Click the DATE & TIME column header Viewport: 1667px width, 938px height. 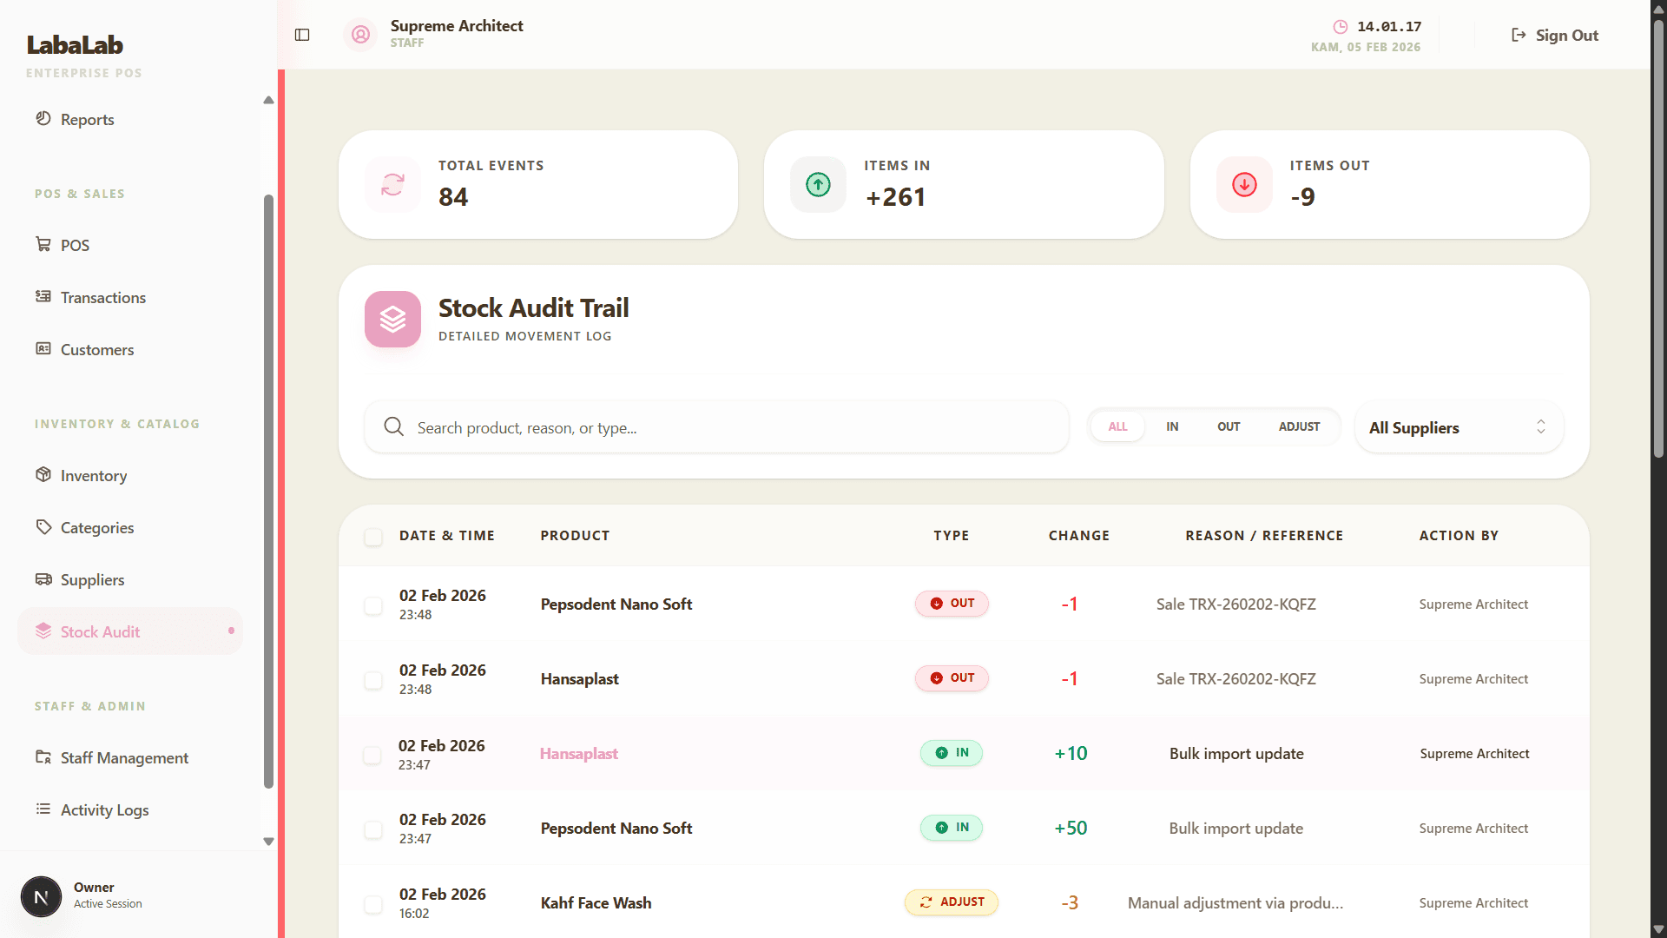447,536
